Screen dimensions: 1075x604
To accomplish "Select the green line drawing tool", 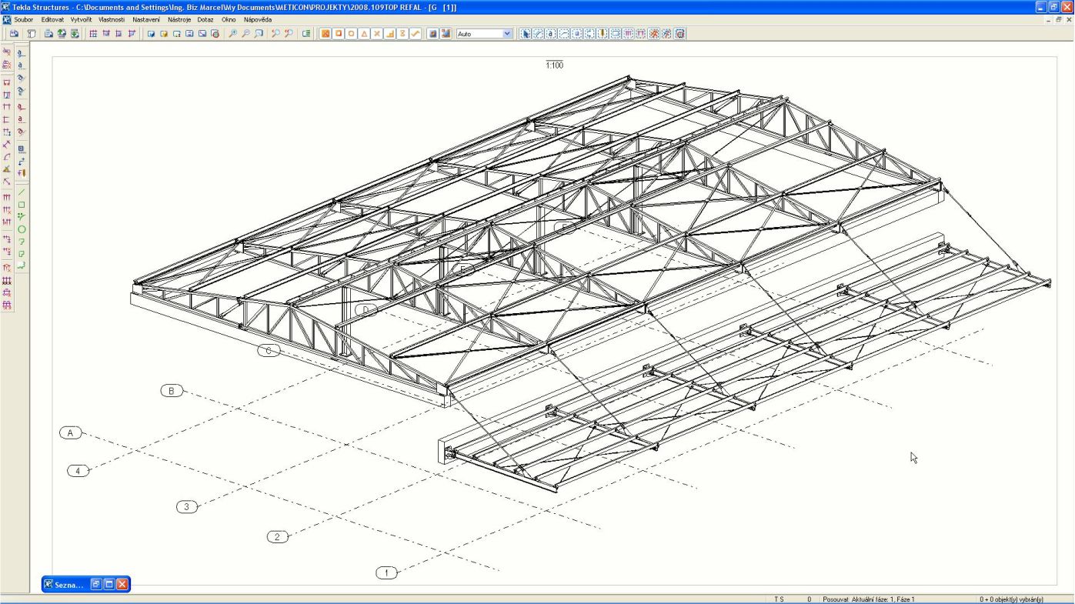I will click(22, 192).
